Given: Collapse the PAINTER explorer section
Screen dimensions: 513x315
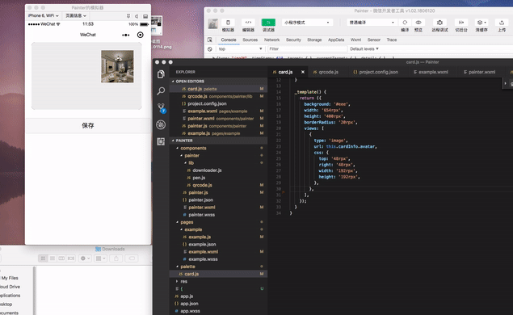Looking at the screenshot, I should [218, 141].
